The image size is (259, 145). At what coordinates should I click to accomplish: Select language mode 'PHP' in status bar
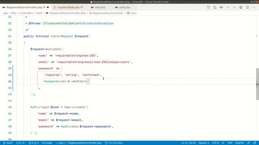pos(230,143)
